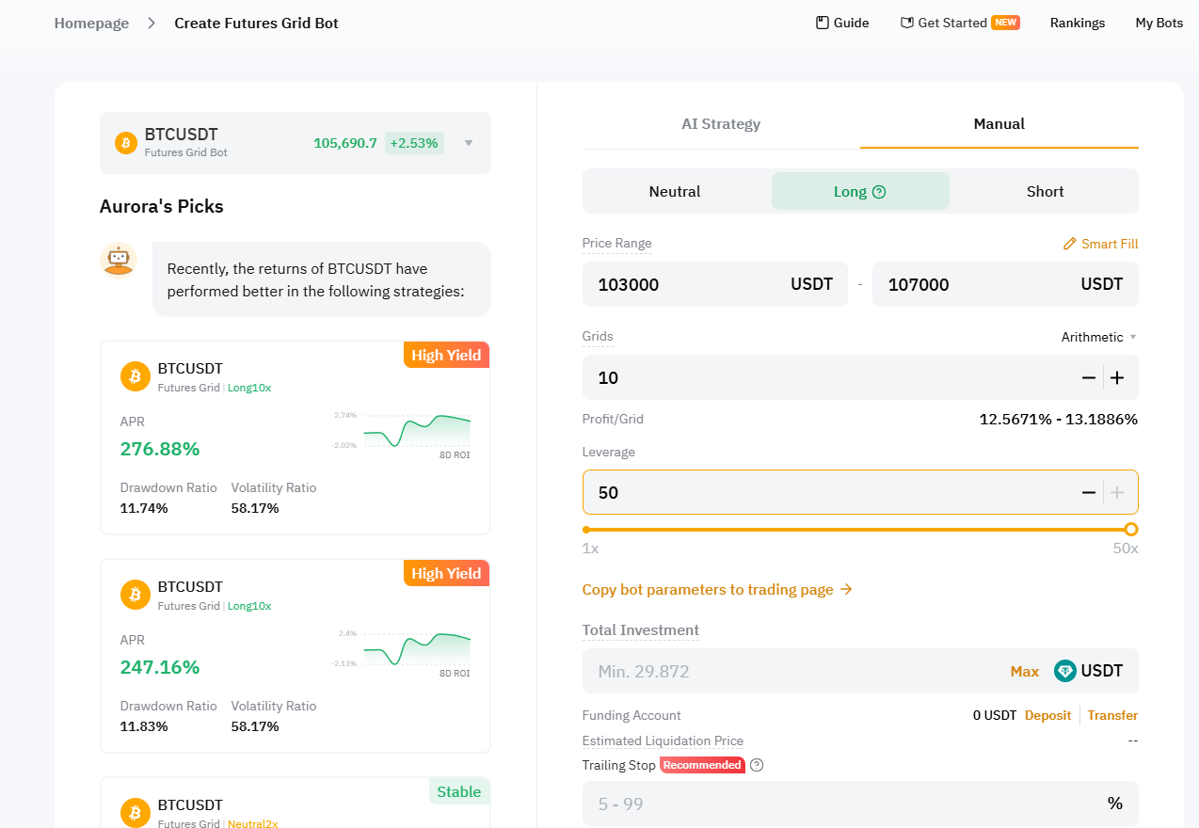Expand the BTCUSDT pair selector dropdown

point(469,143)
